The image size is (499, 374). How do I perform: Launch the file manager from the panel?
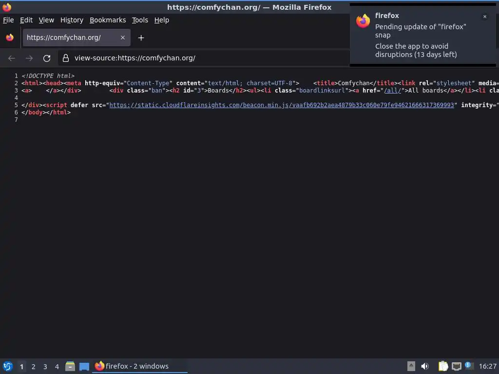(x=70, y=366)
